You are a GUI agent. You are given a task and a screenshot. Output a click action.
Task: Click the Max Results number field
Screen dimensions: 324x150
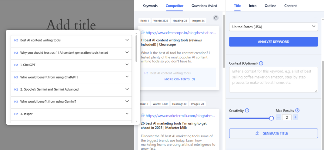click(x=287, y=117)
